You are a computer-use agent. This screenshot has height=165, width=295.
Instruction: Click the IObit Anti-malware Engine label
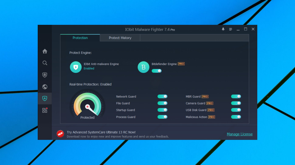pyautogui.click(x=101, y=64)
